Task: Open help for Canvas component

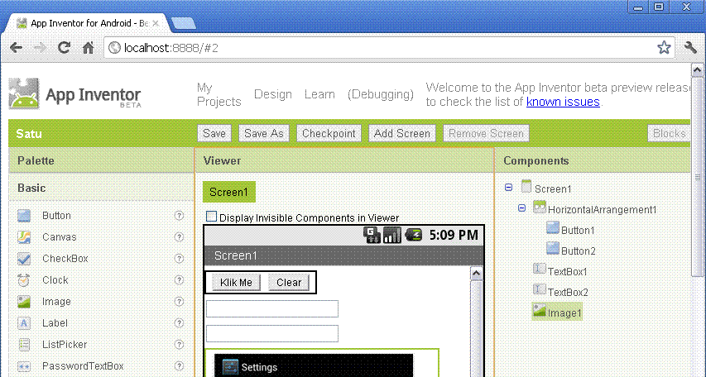Action: [180, 237]
